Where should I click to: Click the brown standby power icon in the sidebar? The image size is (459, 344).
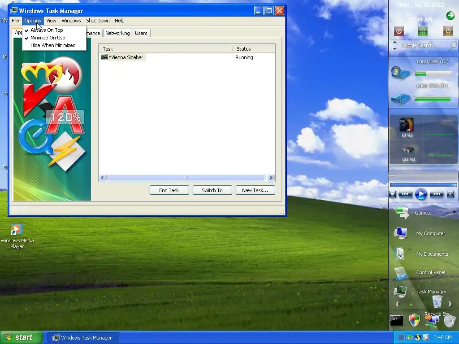(448, 31)
